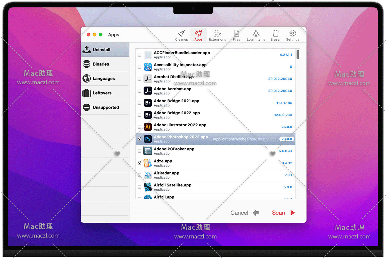Select the Adobe Acrobat.app name
Screen dimensions: 386x258
click(x=173, y=89)
